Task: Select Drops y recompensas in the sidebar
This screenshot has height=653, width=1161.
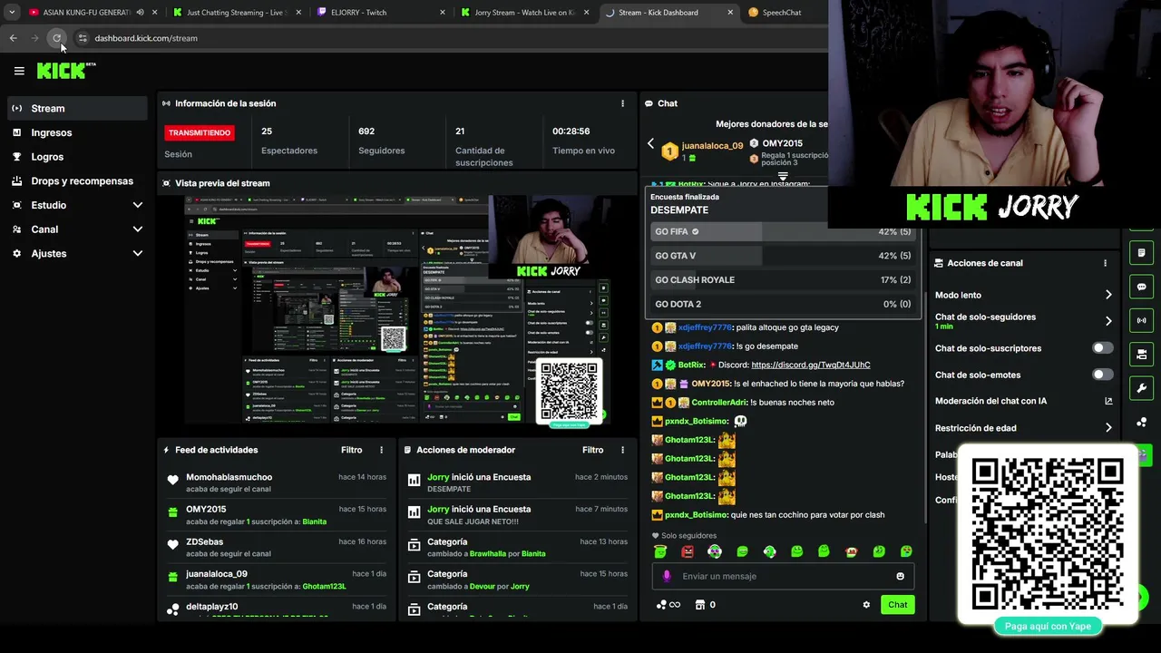Action: tap(77, 180)
